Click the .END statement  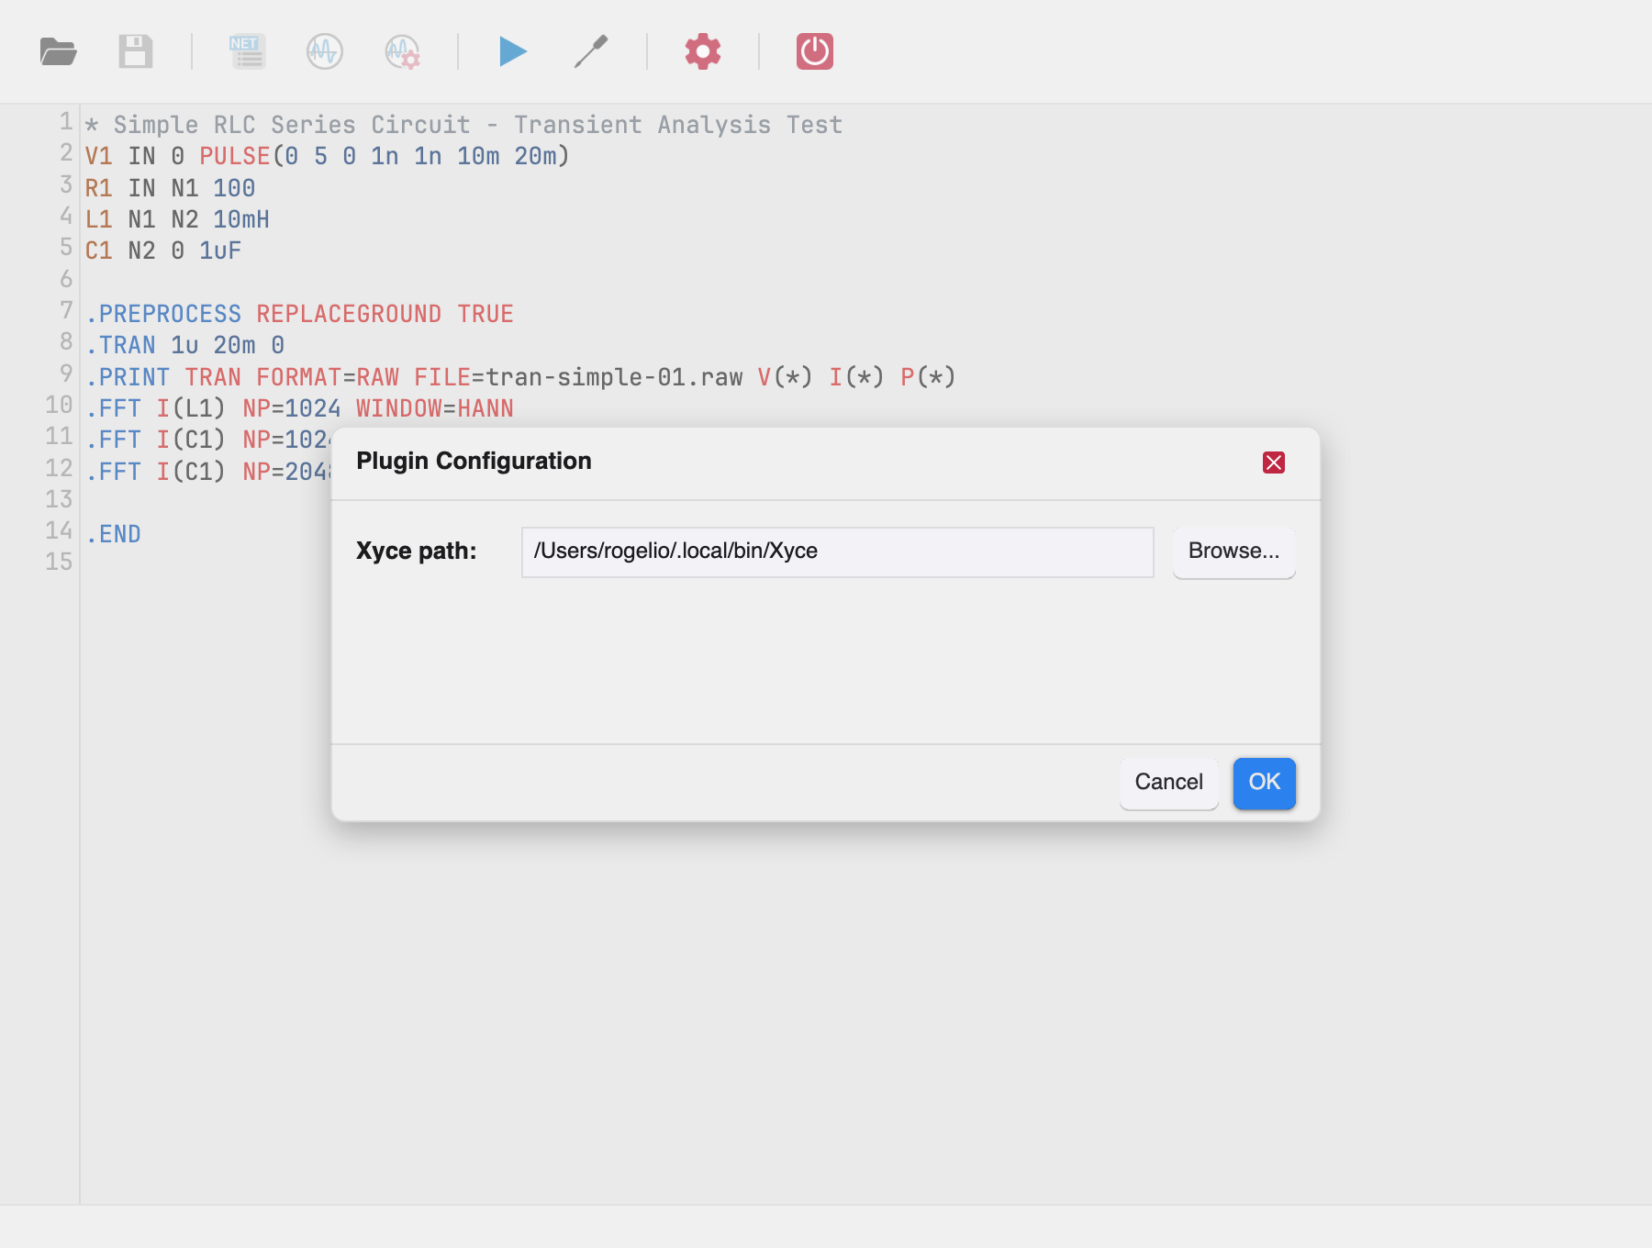pyautogui.click(x=114, y=534)
